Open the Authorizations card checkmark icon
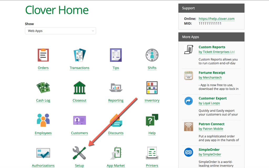This screenshot has width=269, height=168. click(x=43, y=153)
